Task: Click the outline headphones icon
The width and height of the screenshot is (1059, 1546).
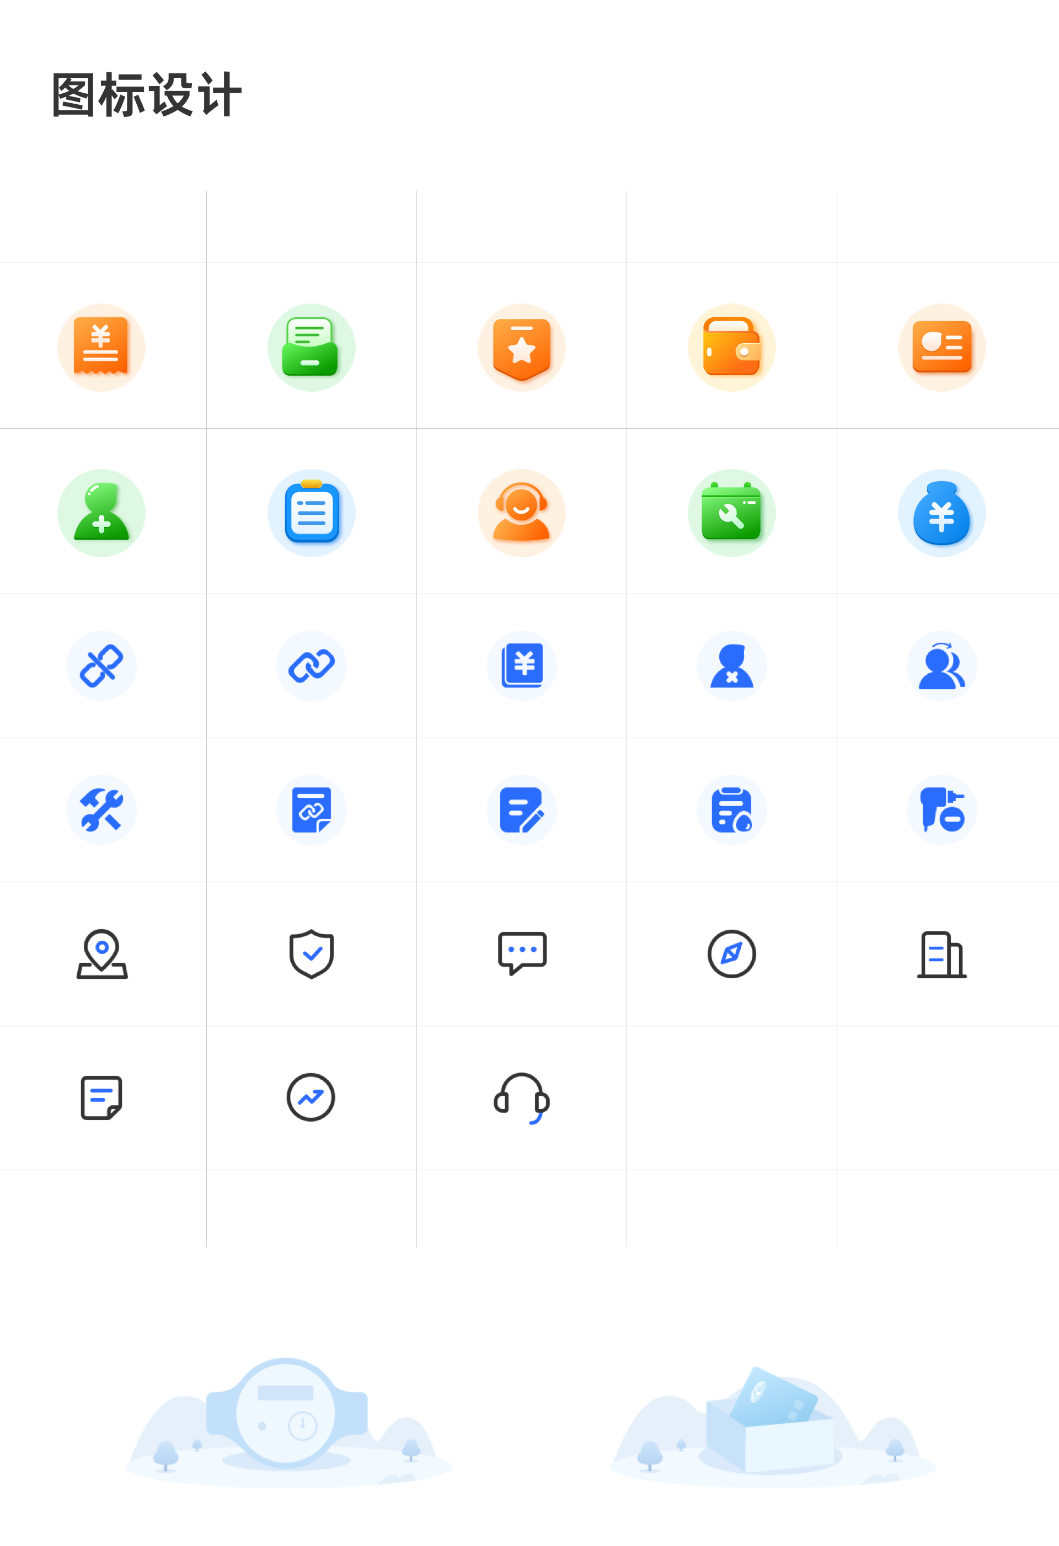Action: click(x=522, y=1099)
